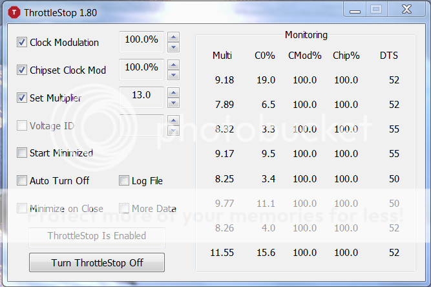Image resolution: width=431 pixels, height=287 pixels.
Task: Click the Chipset Clock Mod value field
Action: pos(142,68)
